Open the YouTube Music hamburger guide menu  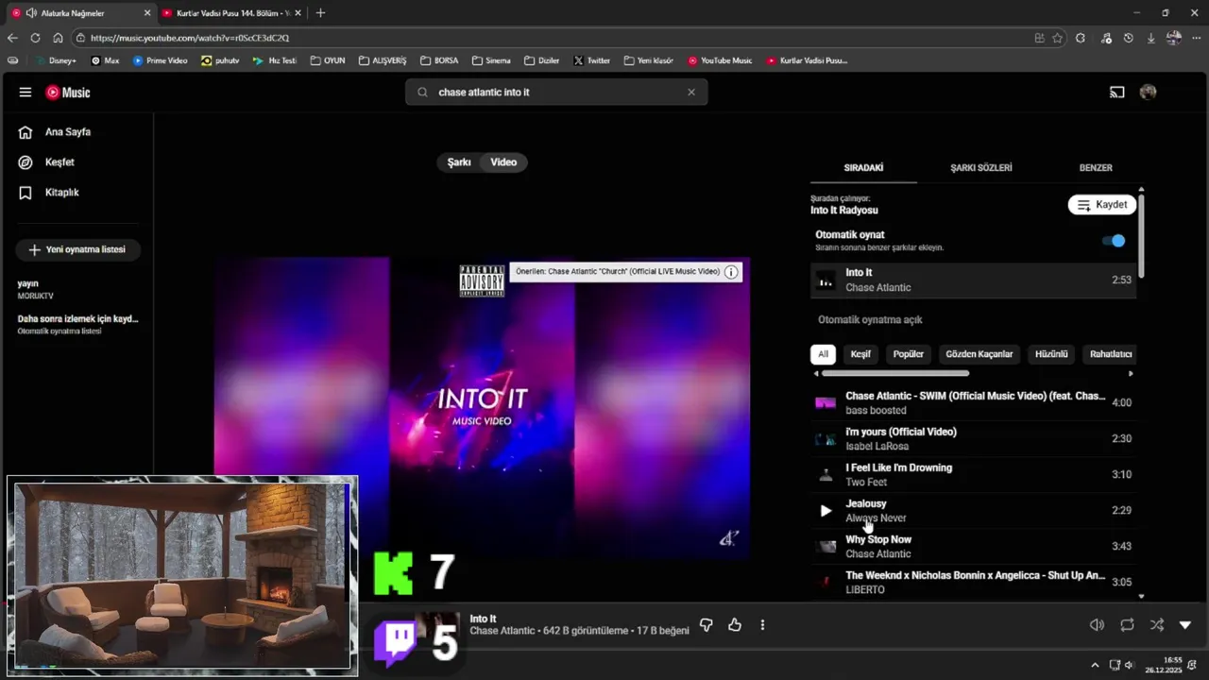26,93
